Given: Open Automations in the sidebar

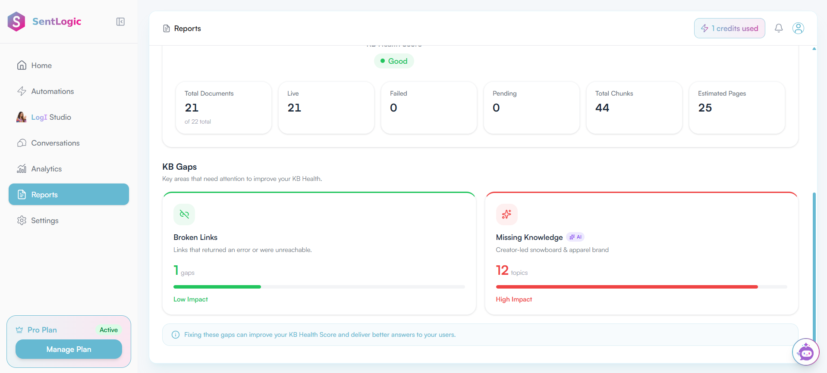Looking at the screenshot, I should (69, 91).
